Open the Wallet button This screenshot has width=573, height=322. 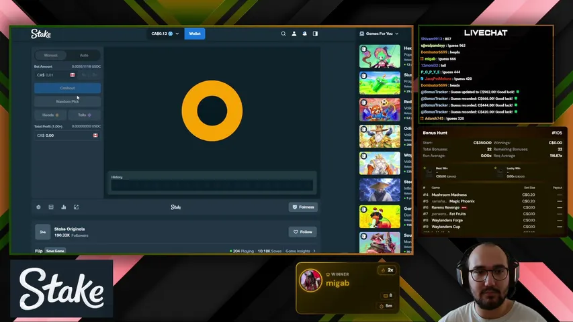click(x=195, y=34)
